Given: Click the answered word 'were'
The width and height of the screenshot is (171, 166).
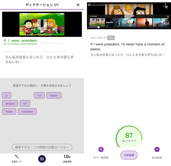Looking at the screenshot, I should point(15,41).
